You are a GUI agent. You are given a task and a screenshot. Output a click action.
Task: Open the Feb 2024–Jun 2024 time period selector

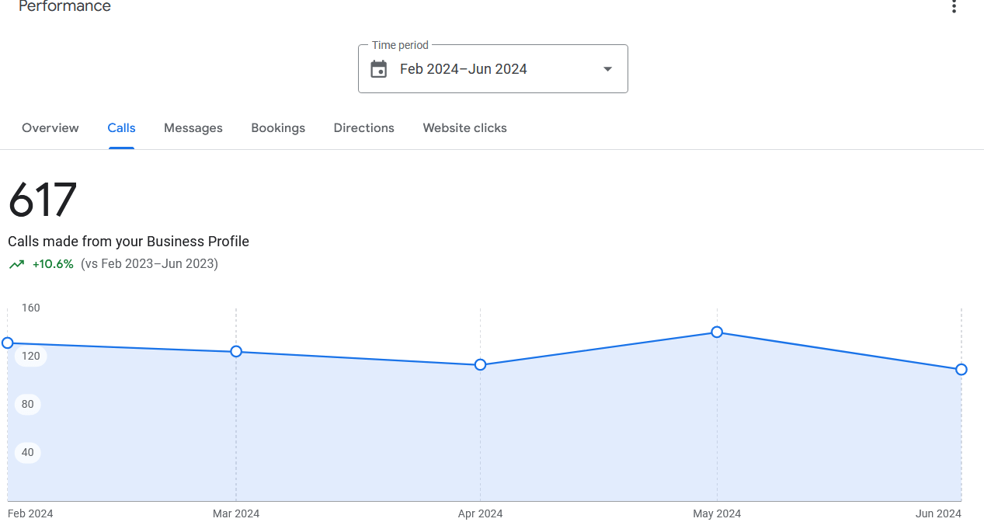pos(492,68)
